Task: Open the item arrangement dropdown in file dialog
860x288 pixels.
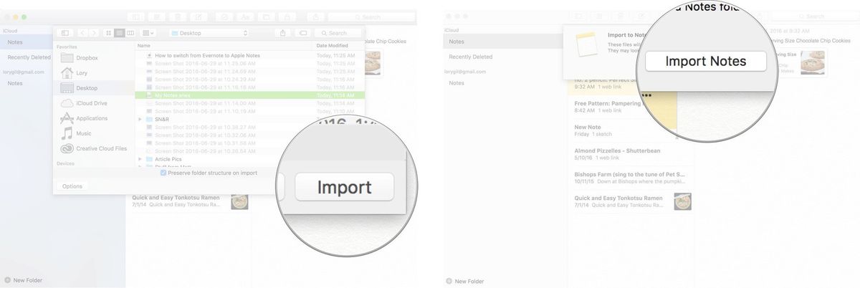Action: click(x=148, y=33)
